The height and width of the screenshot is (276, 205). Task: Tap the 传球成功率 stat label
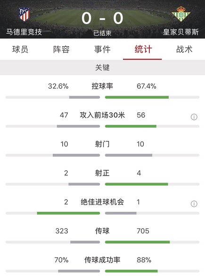(x=102, y=260)
